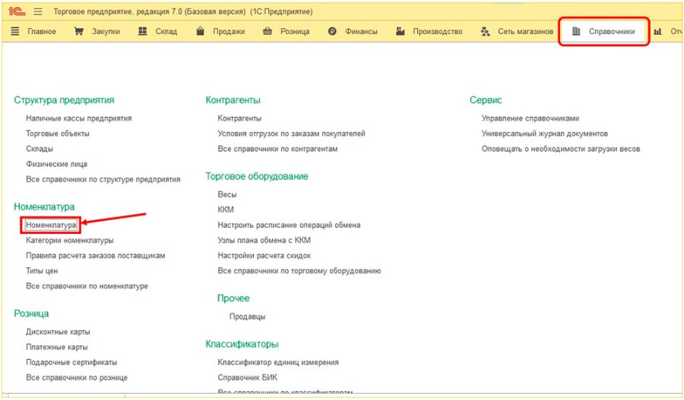Click the 1C application logo icon

click(x=17, y=11)
